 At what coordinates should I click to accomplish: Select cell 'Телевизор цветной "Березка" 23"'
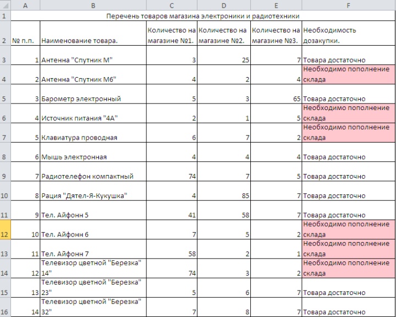pyautogui.click(x=93, y=288)
